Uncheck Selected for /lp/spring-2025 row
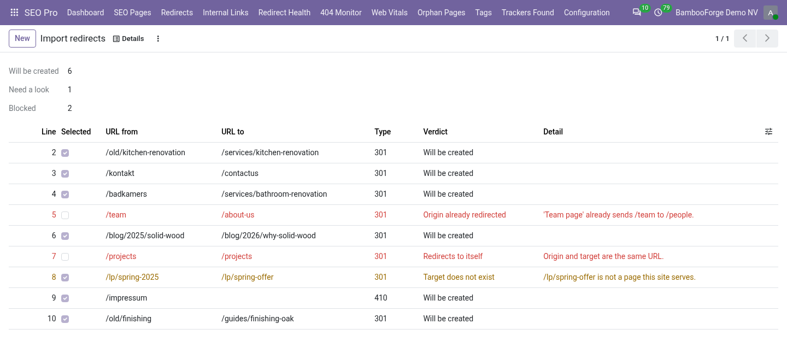This screenshot has height=347, width=787. pos(65,278)
